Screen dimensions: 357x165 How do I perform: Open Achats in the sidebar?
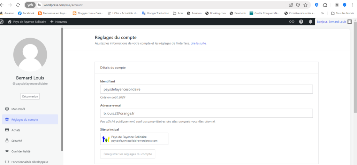pyautogui.click(x=16, y=130)
